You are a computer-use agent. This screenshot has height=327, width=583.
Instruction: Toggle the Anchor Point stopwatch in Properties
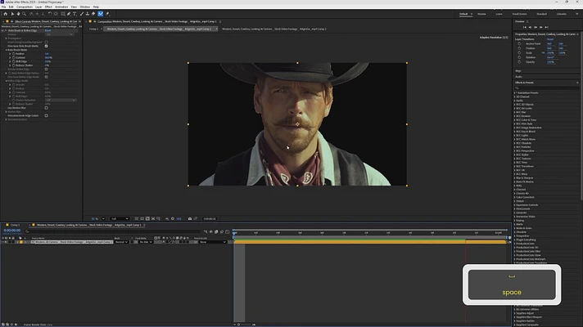(519, 44)
